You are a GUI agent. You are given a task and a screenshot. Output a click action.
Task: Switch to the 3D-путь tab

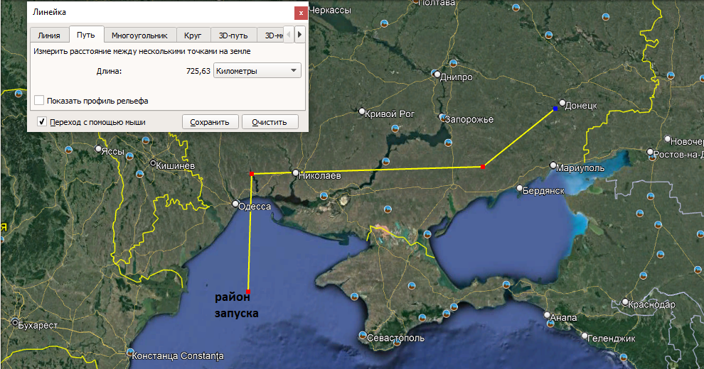pyautogui.click(x=233, y=35)
